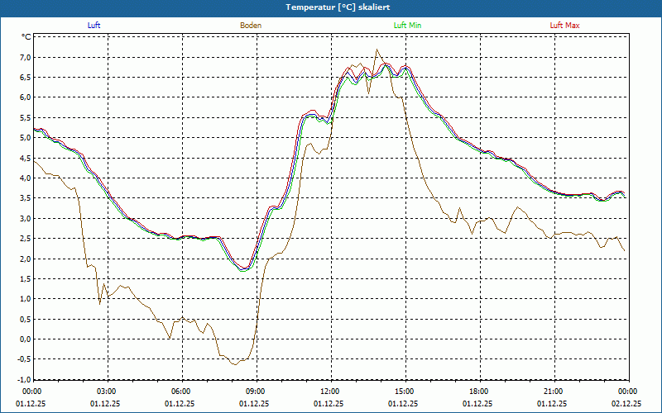Click the -1,0 temperature axis label
Screen dimensions: 662x413
tap(23, 380)
